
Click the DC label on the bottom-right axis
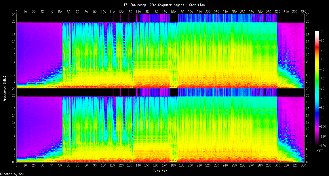tap(307, 162)
